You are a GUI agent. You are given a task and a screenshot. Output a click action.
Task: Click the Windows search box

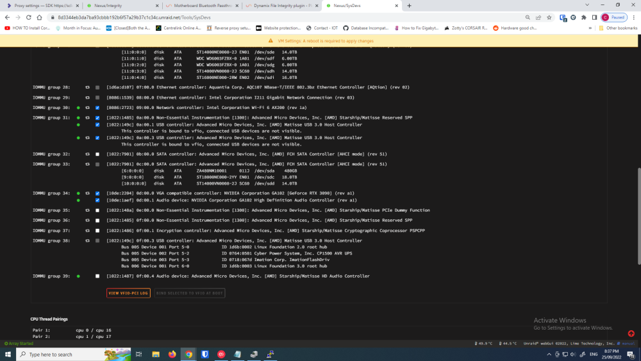[74, 354]
